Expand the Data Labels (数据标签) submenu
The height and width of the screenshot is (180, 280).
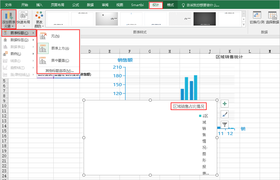tap(19, 40)
